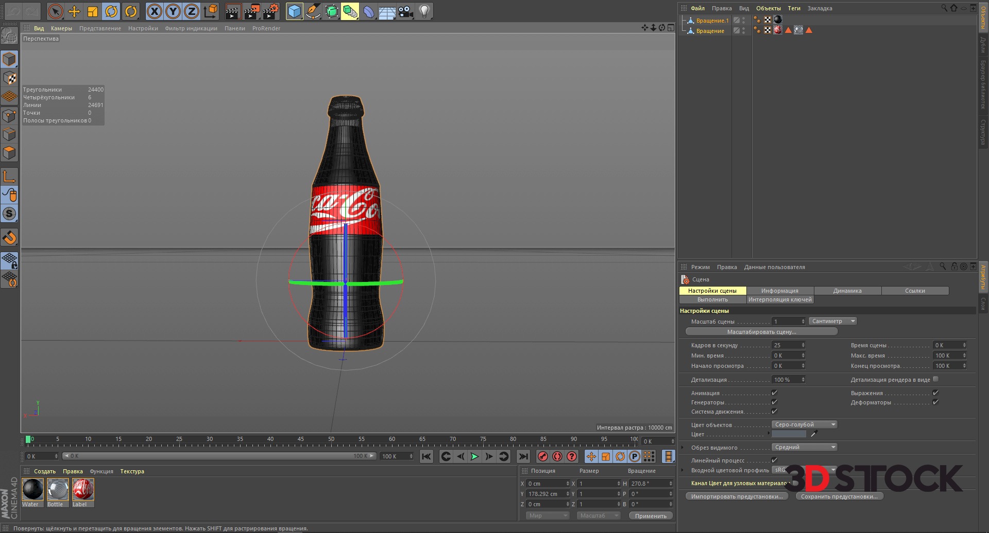Image resolution: width=989 pixels, height=533 pixels.
Task: Activate the Scale tool icon
Action: coord(93,11)
